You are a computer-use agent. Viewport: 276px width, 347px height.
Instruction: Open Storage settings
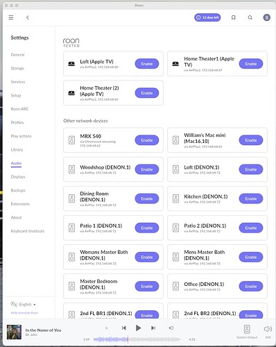(17, 68)
